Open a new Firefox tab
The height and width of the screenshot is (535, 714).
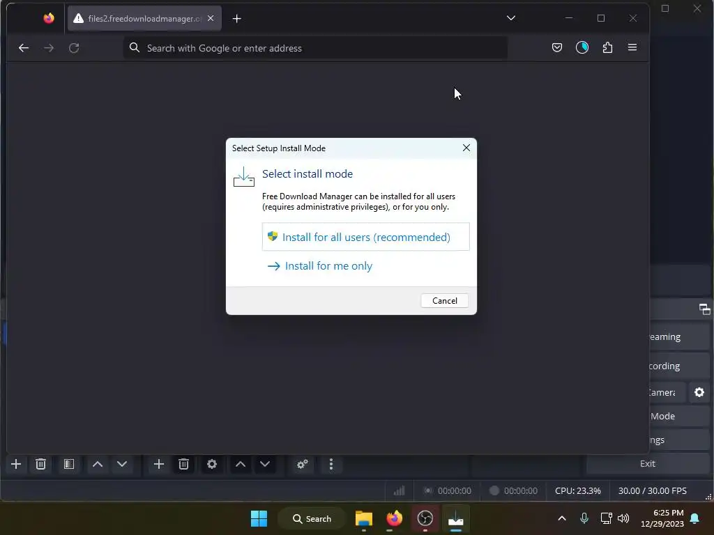(x=237, y=19)
